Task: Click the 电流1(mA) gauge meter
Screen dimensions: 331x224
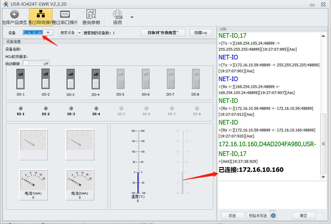Action: point(33,180)
